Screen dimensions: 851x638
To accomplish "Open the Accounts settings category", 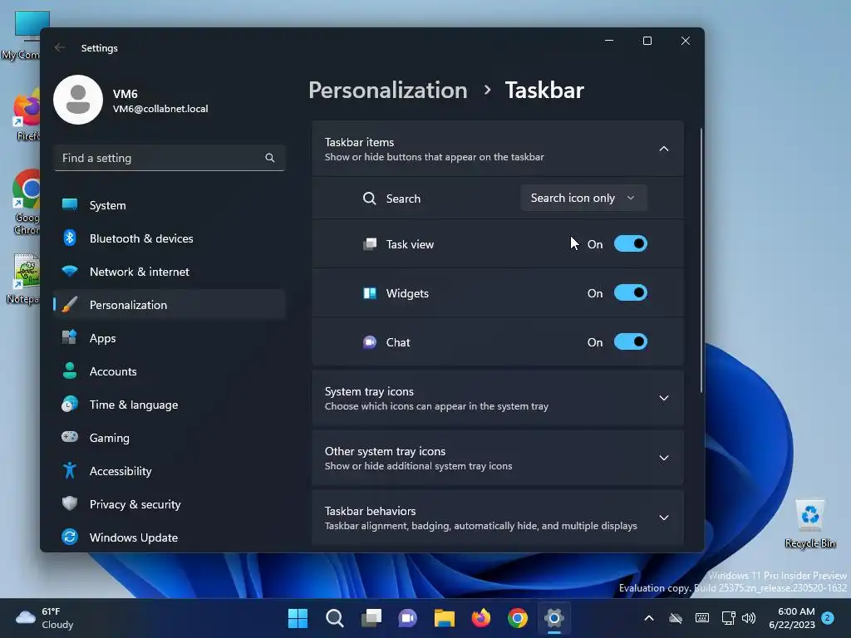I will coord(170,371).
